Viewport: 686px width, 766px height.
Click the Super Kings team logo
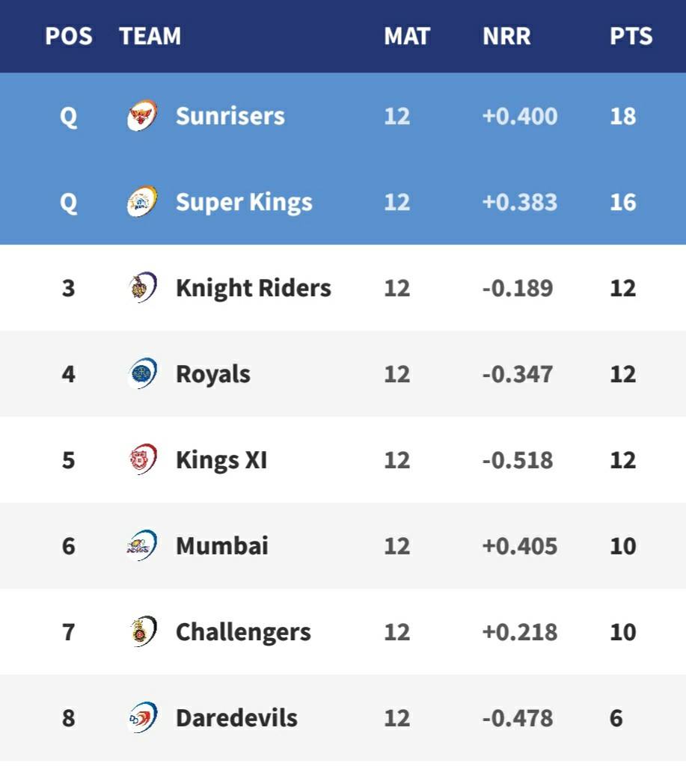(142, 202)
